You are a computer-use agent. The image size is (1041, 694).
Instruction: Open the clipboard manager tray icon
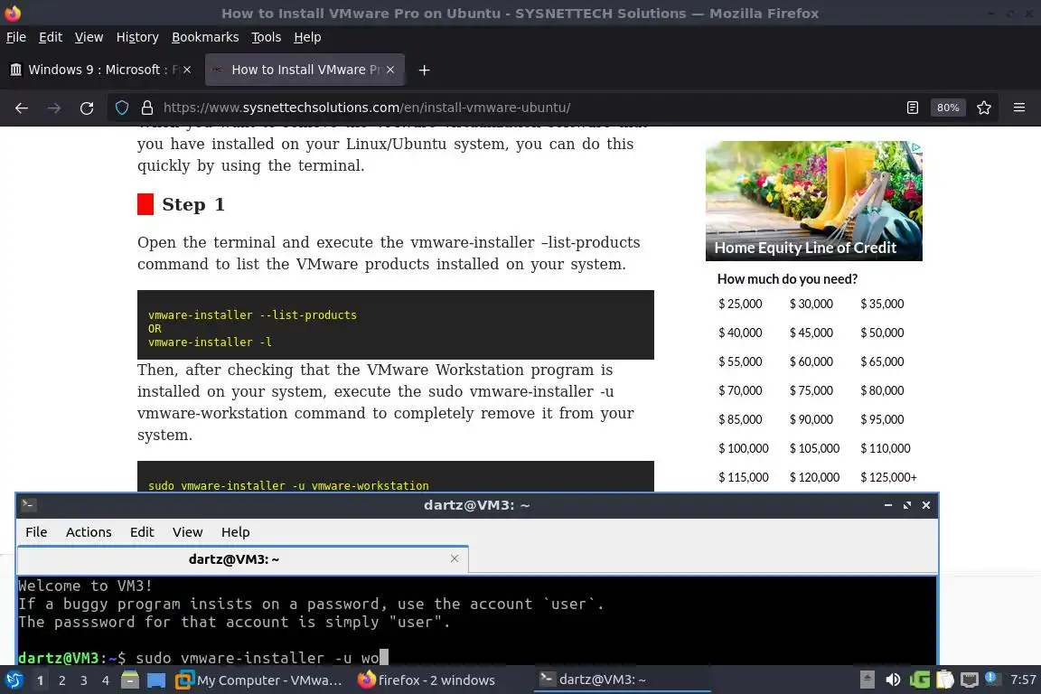(x=944, y=680)
